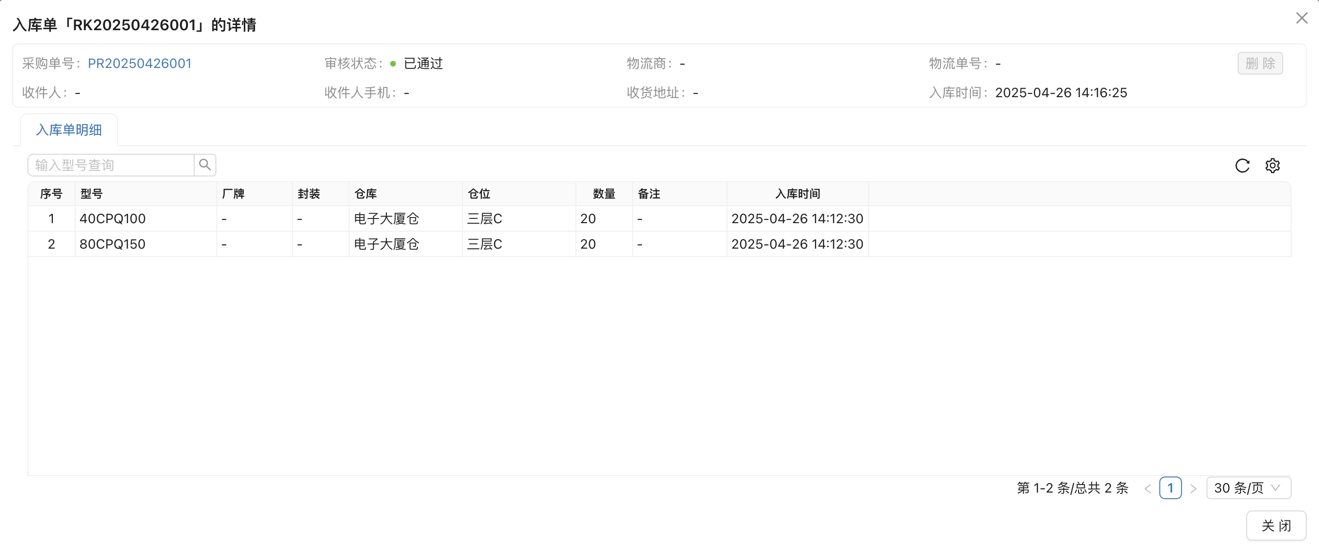The image size is (1319, 552).
Task: Click the 输入型号查询 search field
Action: [x=110, y=165]
